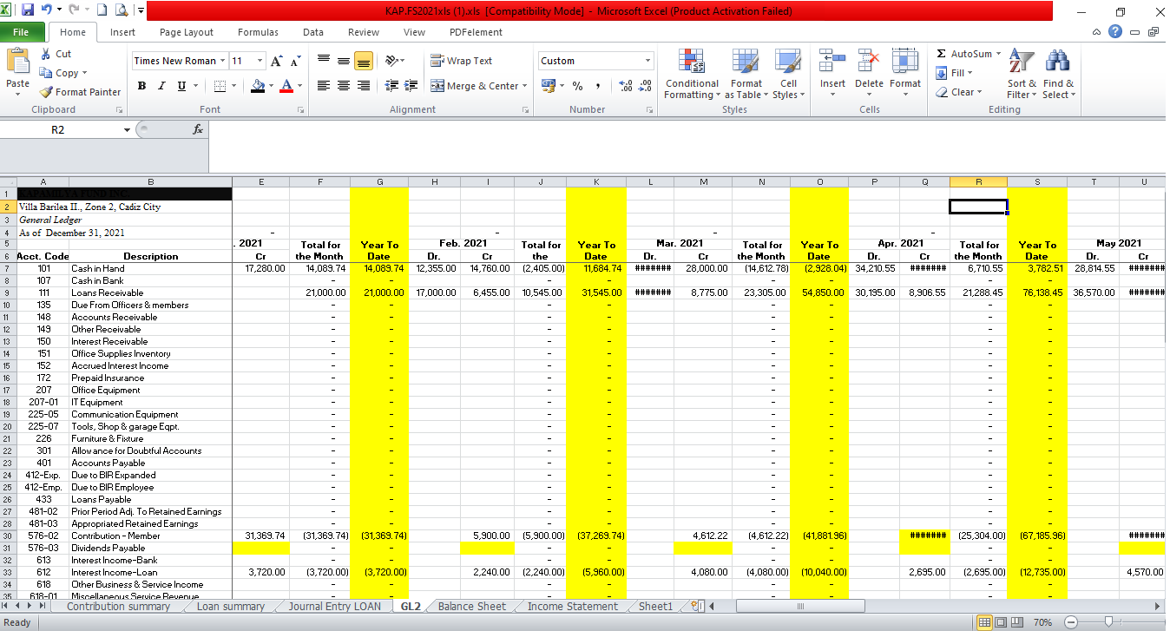The height and width of the screenshot is (631, 1170).
Task: Decrease the indent level
Action: pyautogui.click(x=391, y=86)
